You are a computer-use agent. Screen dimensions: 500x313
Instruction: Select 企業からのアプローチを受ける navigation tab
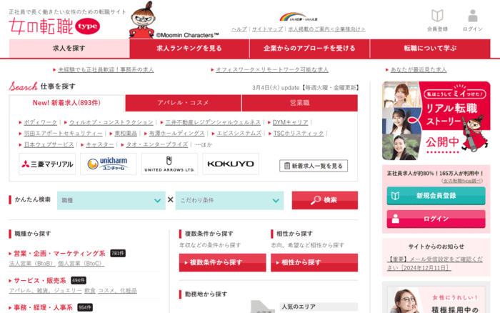(309, 49)
